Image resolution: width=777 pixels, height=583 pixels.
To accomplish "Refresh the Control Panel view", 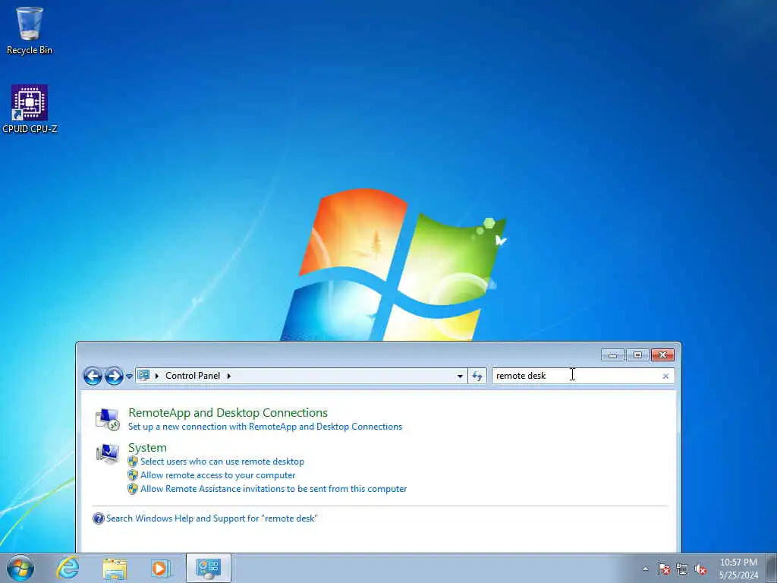I will click(x=477, y=377).
